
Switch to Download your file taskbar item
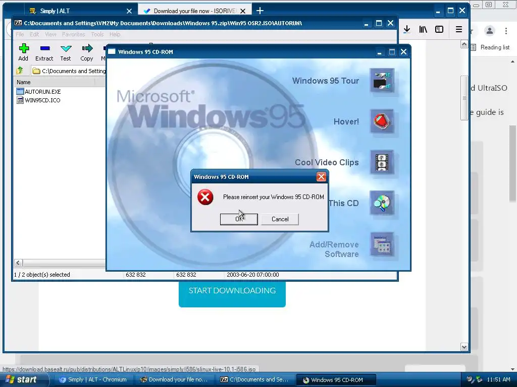pos(174,379)
